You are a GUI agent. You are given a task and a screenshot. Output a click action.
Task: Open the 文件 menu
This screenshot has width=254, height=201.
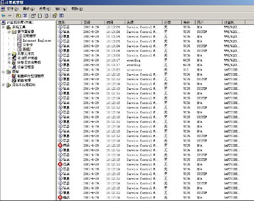click(12, 9)
